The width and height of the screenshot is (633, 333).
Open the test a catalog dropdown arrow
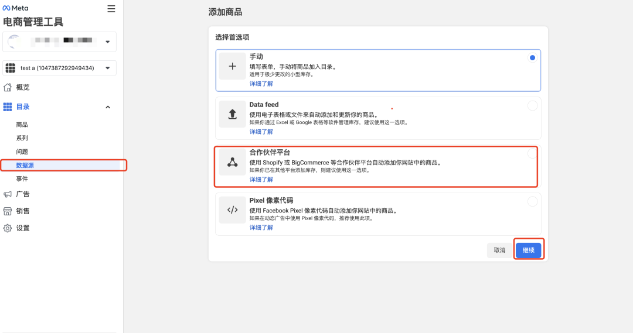[108, 68]
